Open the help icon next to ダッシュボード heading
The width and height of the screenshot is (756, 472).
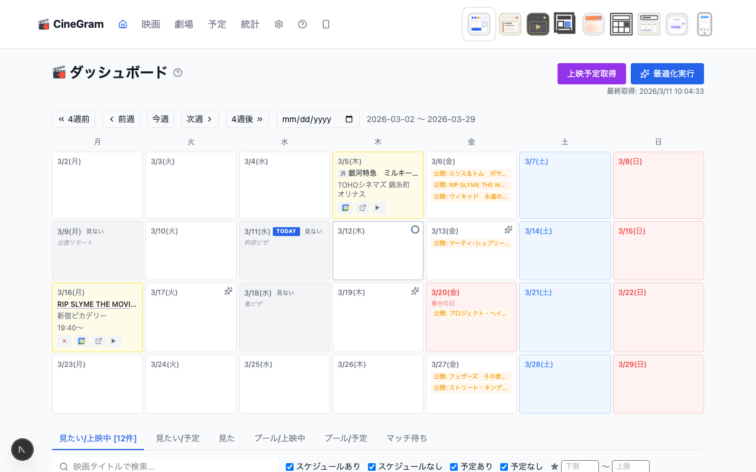click(178, 72)
